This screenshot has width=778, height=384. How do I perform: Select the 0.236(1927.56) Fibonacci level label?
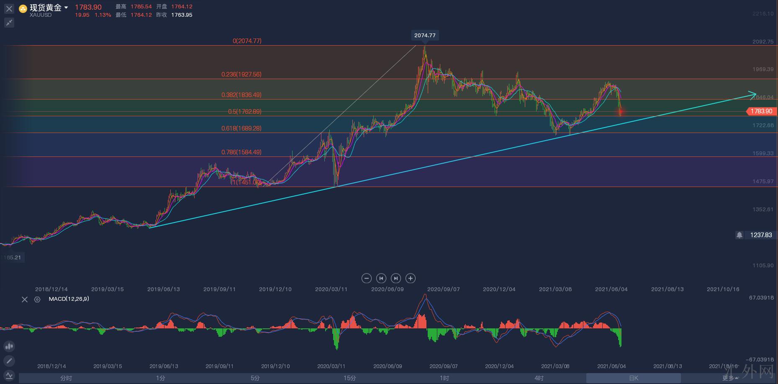click(241, 74)
